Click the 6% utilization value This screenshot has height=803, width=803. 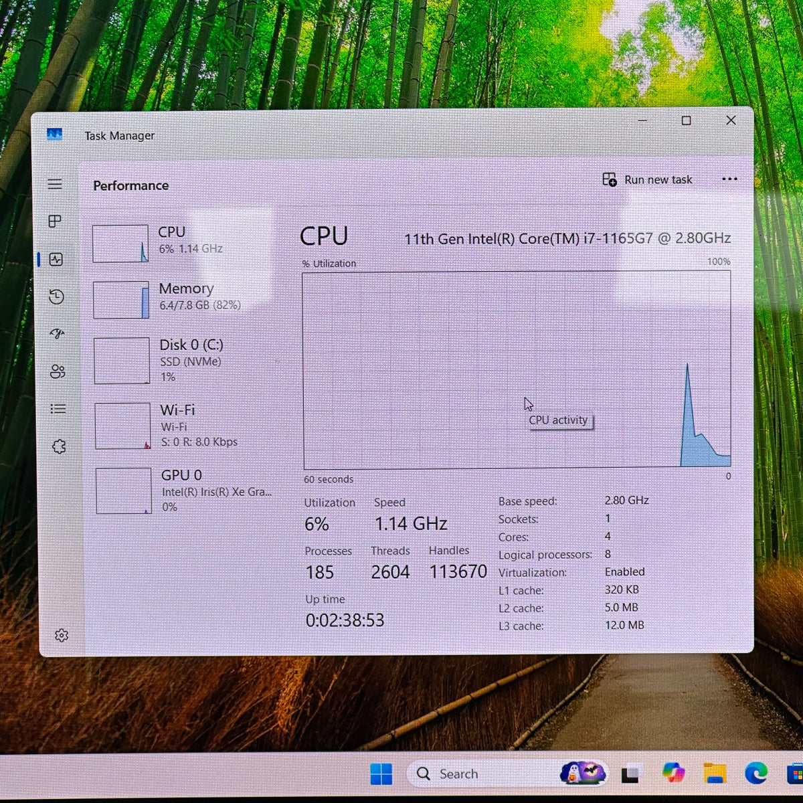pos(317,524)
